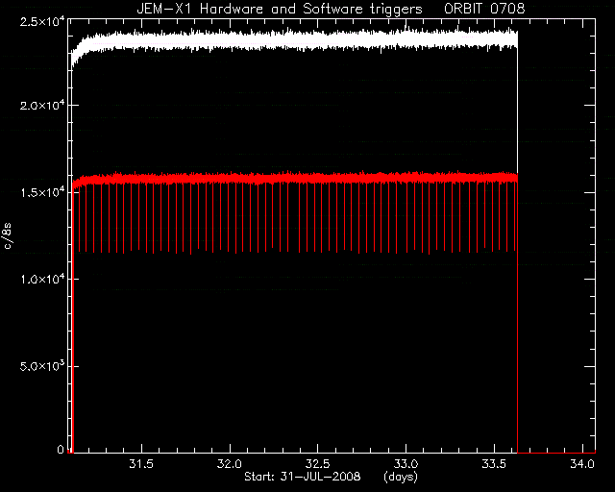Click the red software trigger band

pos(294,178)
